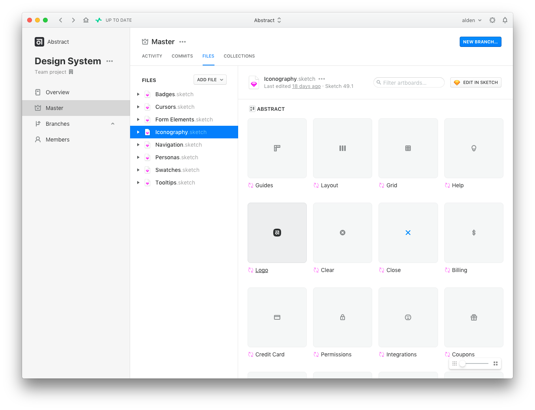Select the Badges.sketch file
The width and height of the screenshot is (535, 410).
[x=184, y=94]
